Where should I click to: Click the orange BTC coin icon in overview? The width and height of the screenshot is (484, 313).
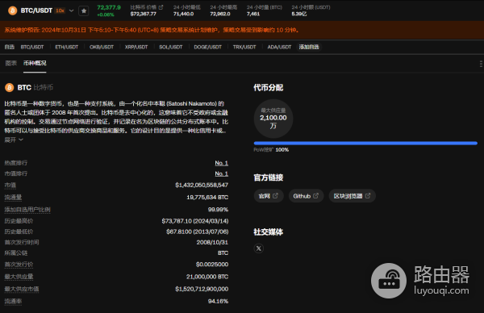[9, 88]
